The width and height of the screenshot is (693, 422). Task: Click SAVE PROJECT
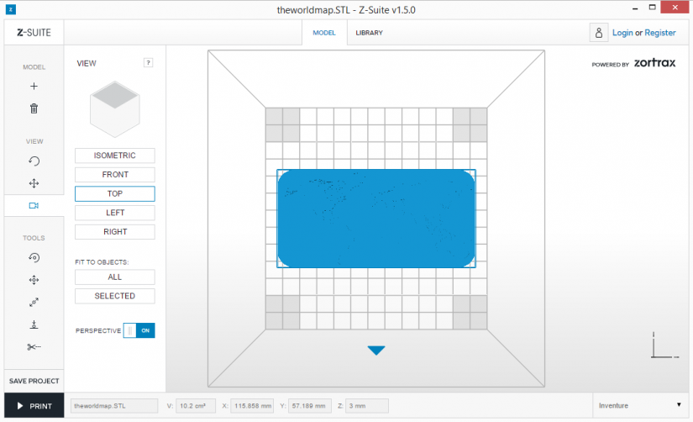34,381
